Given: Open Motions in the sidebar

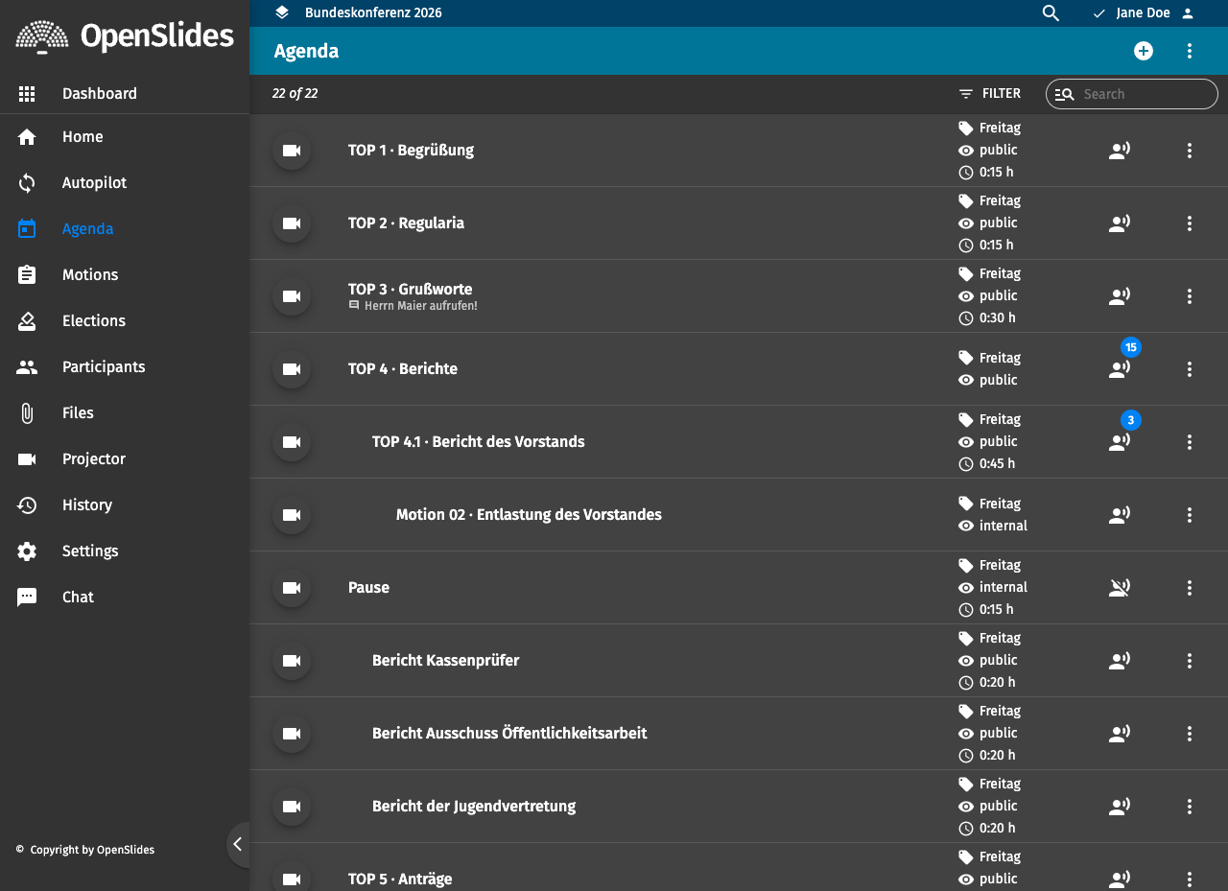Looking at the screenshot, I should 125,275.
